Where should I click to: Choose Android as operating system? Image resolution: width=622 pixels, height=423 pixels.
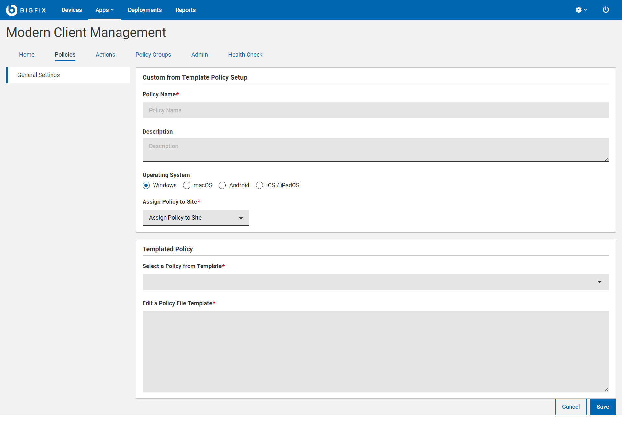[x=222, y=185]
